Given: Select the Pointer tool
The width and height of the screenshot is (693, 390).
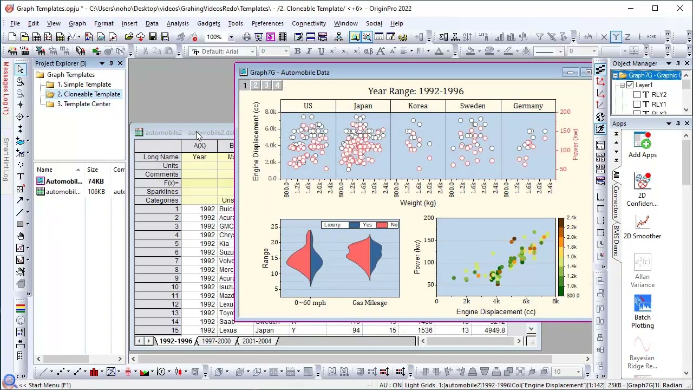Looking at the screenshot, I should 21,69.
